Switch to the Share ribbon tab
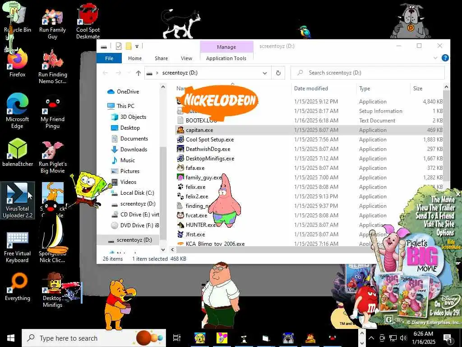Image resolution: width=462 pixels, height=347 pixels. (x=161, y=58)
